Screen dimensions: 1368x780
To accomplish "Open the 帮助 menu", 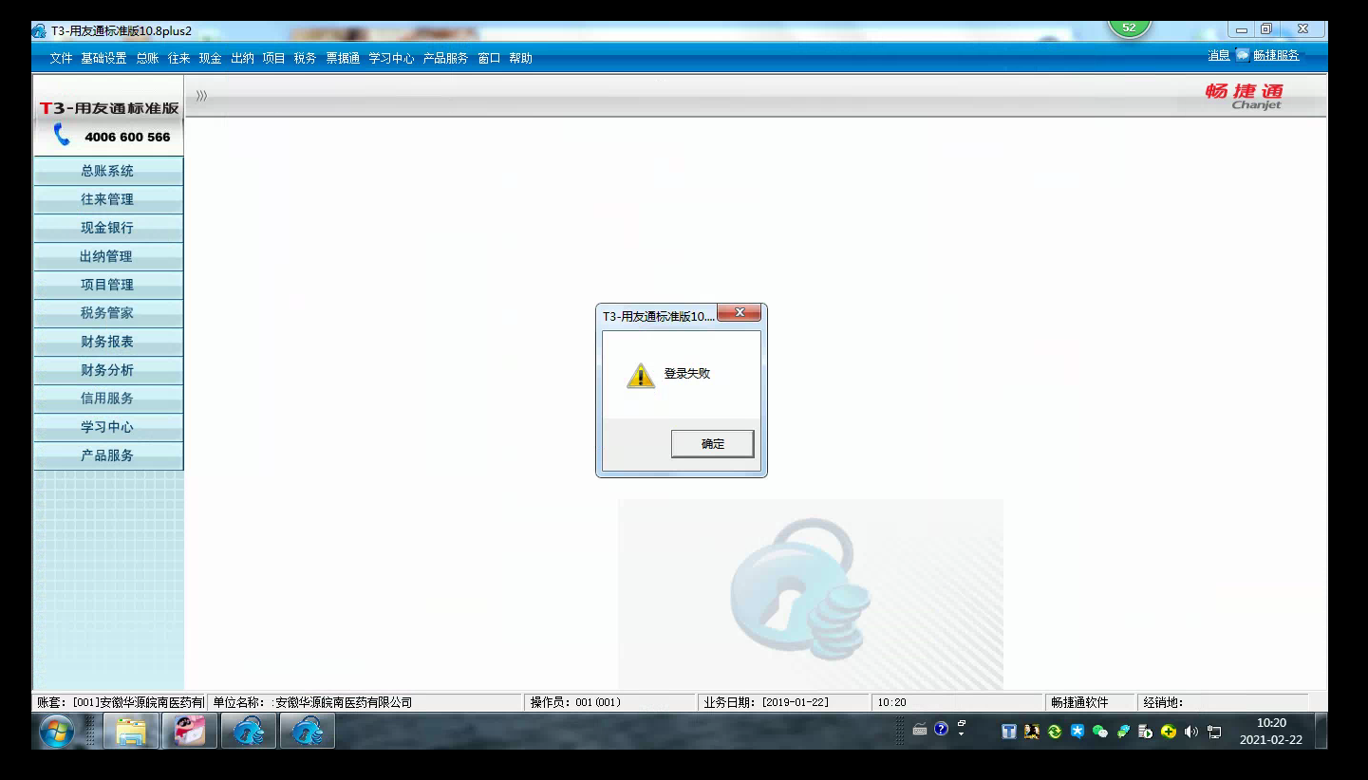I will 520,58.
